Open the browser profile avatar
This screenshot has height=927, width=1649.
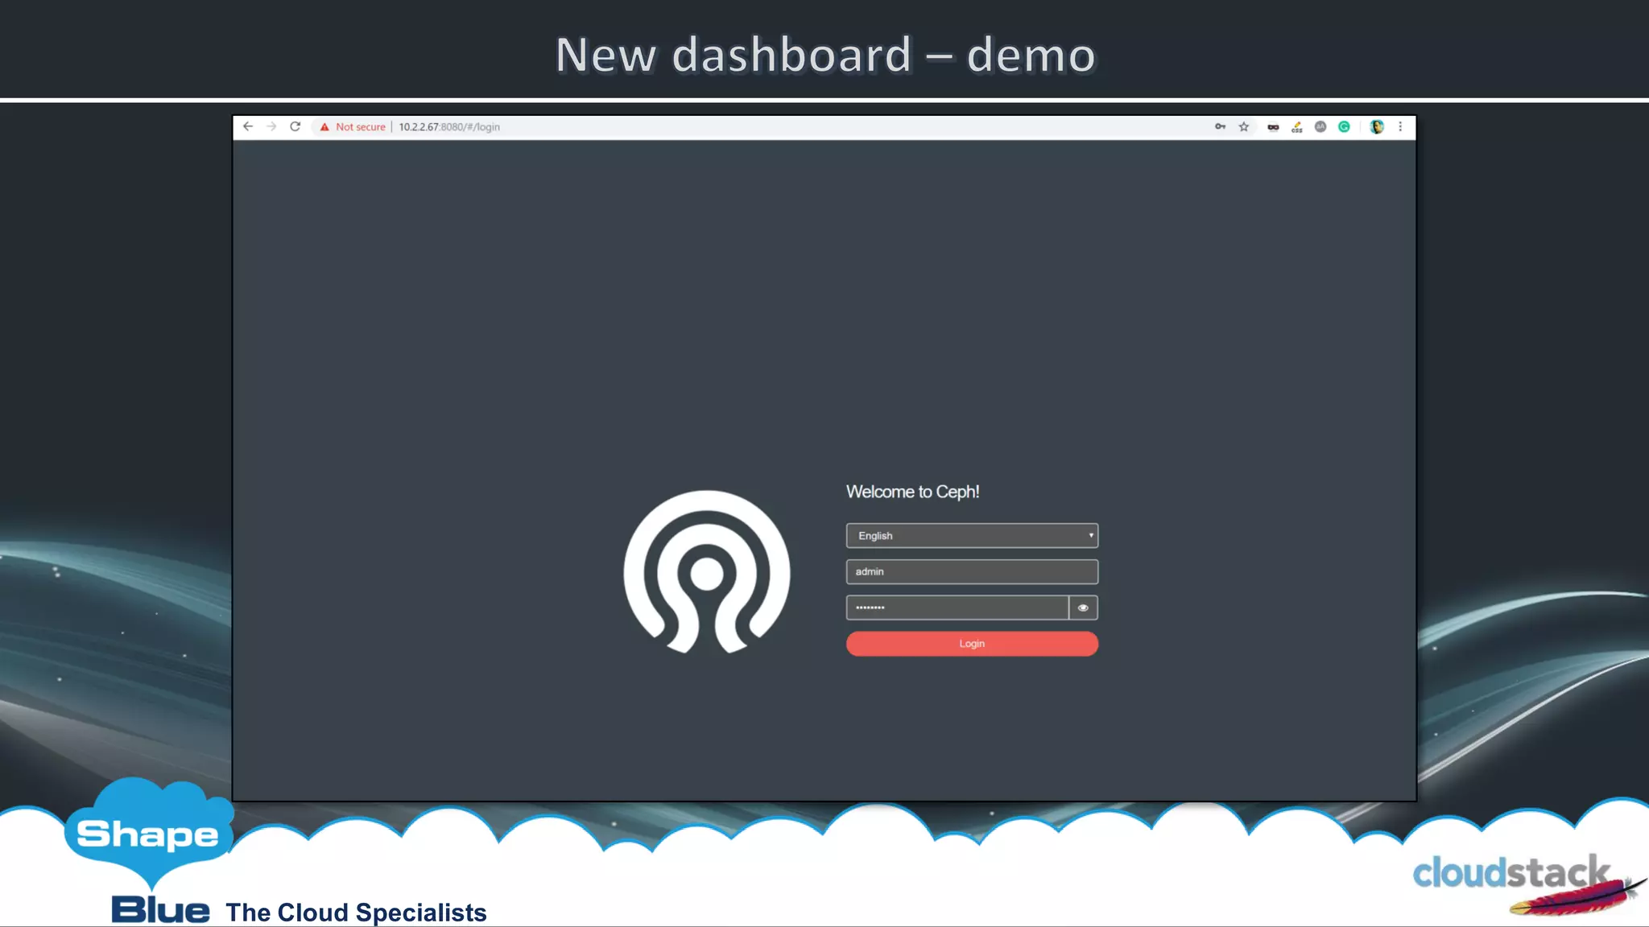coord(1377,127)
